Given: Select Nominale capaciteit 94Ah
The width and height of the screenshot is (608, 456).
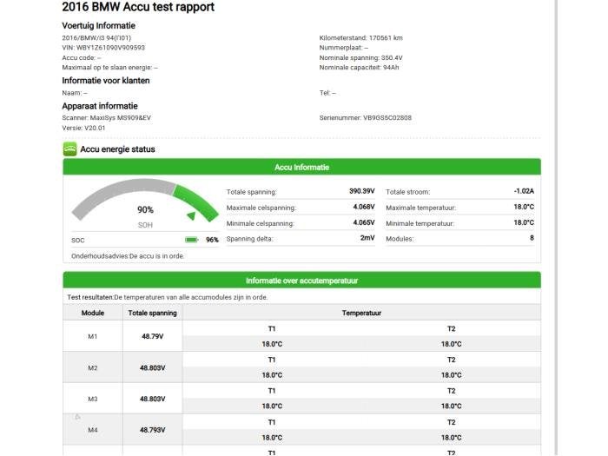Looking at the screenshot, I should click(x=359, y=68).
